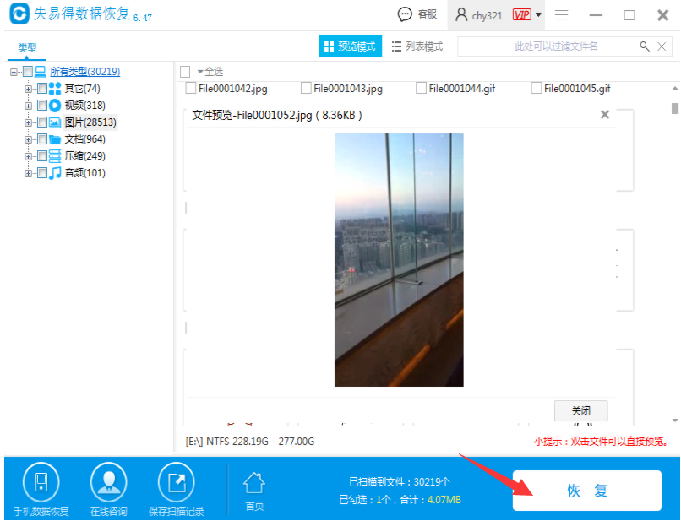Go to home page (首页) icon
The height and width of the screenshot is (521, 681).
254,483
